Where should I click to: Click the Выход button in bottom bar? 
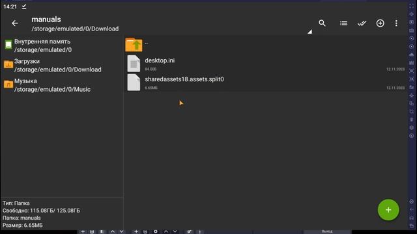tap(327, 231)
